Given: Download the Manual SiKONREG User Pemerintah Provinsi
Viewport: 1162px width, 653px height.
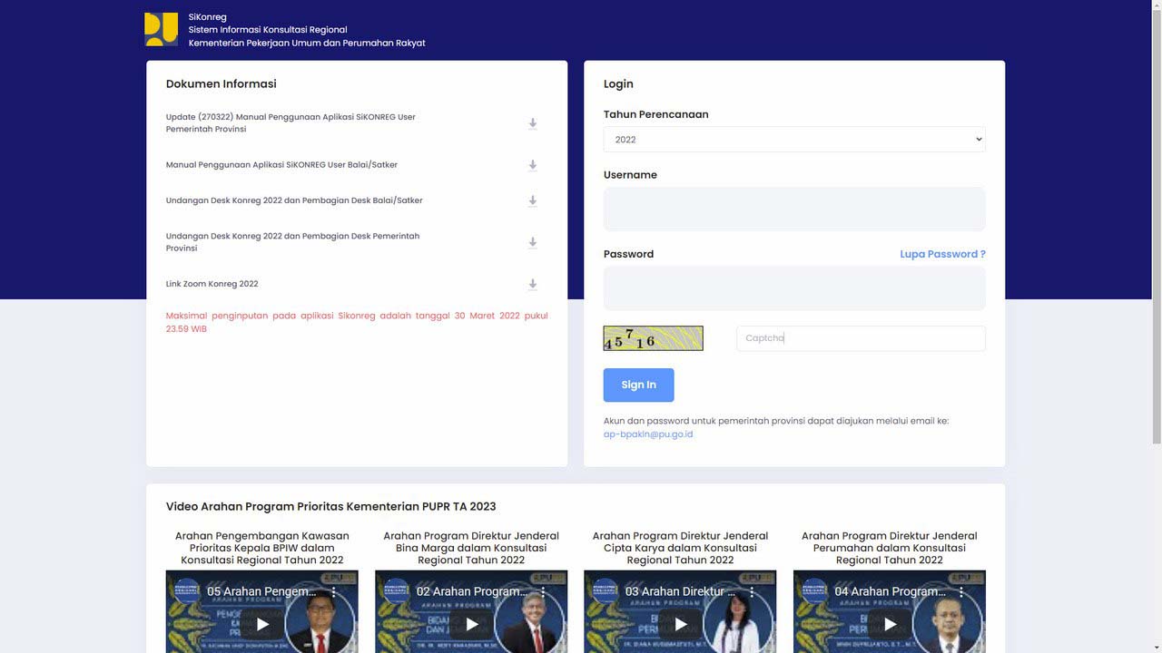Looking at the screenshot, I should (533, 123).
